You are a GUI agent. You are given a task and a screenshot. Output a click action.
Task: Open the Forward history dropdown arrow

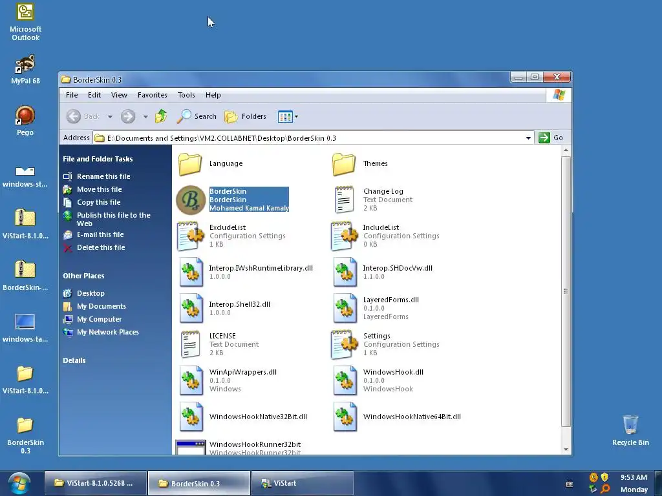[x=145, y=116]
